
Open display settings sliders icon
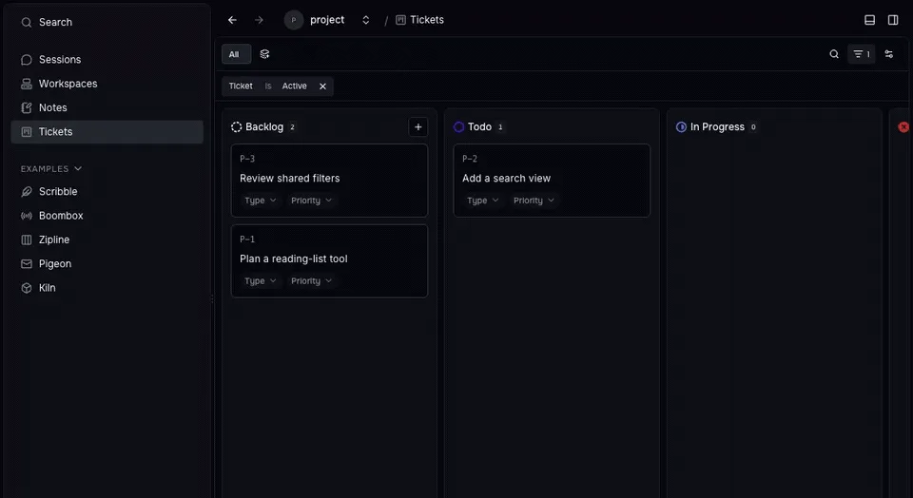coord(888,54)
